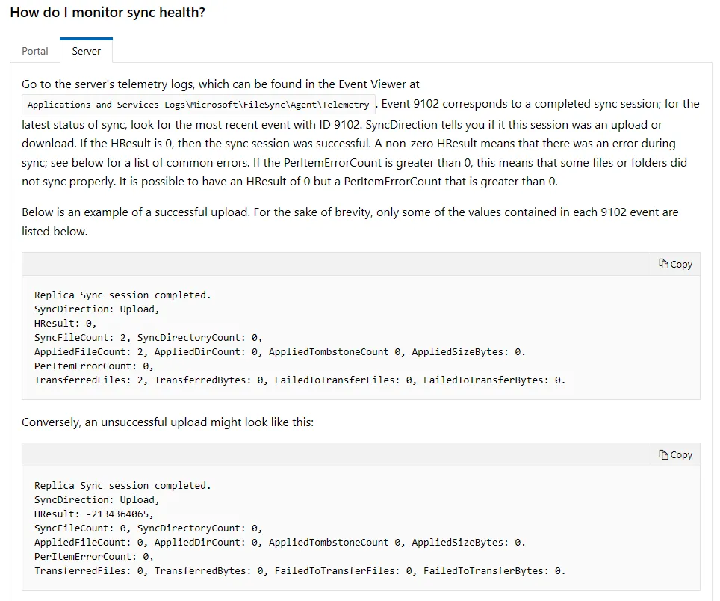Click the copy icon above the successful upload example
Viewport: 720px width, 601px height.
(x=675, y=264)
